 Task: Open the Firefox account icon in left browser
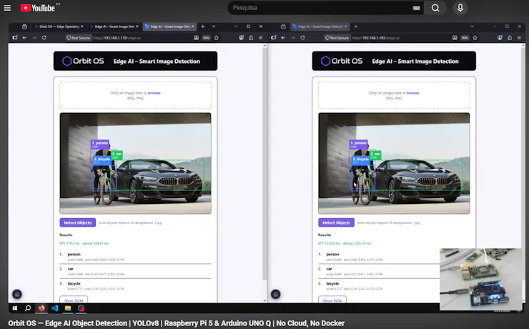click(241, 38)
